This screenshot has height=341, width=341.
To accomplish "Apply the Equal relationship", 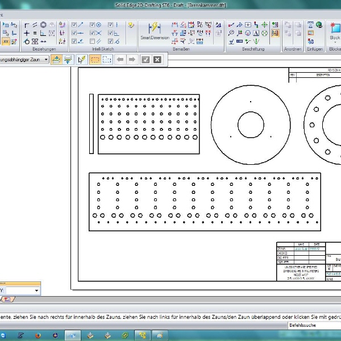I will click(x=35, y=33).
